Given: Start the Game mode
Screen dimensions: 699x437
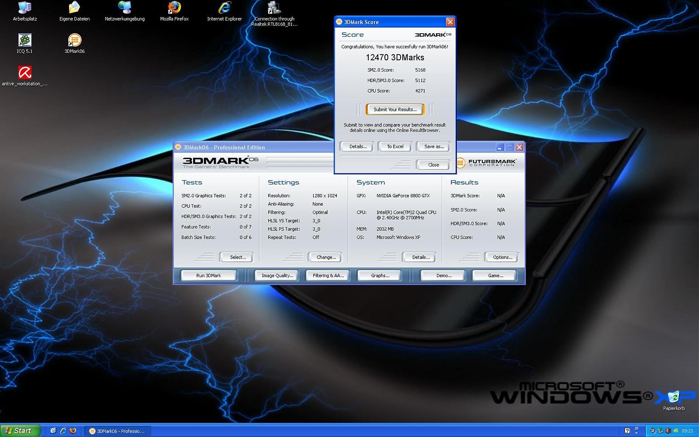Looking at the screenshot, I should pyautogui.click(x=495, y=276).
